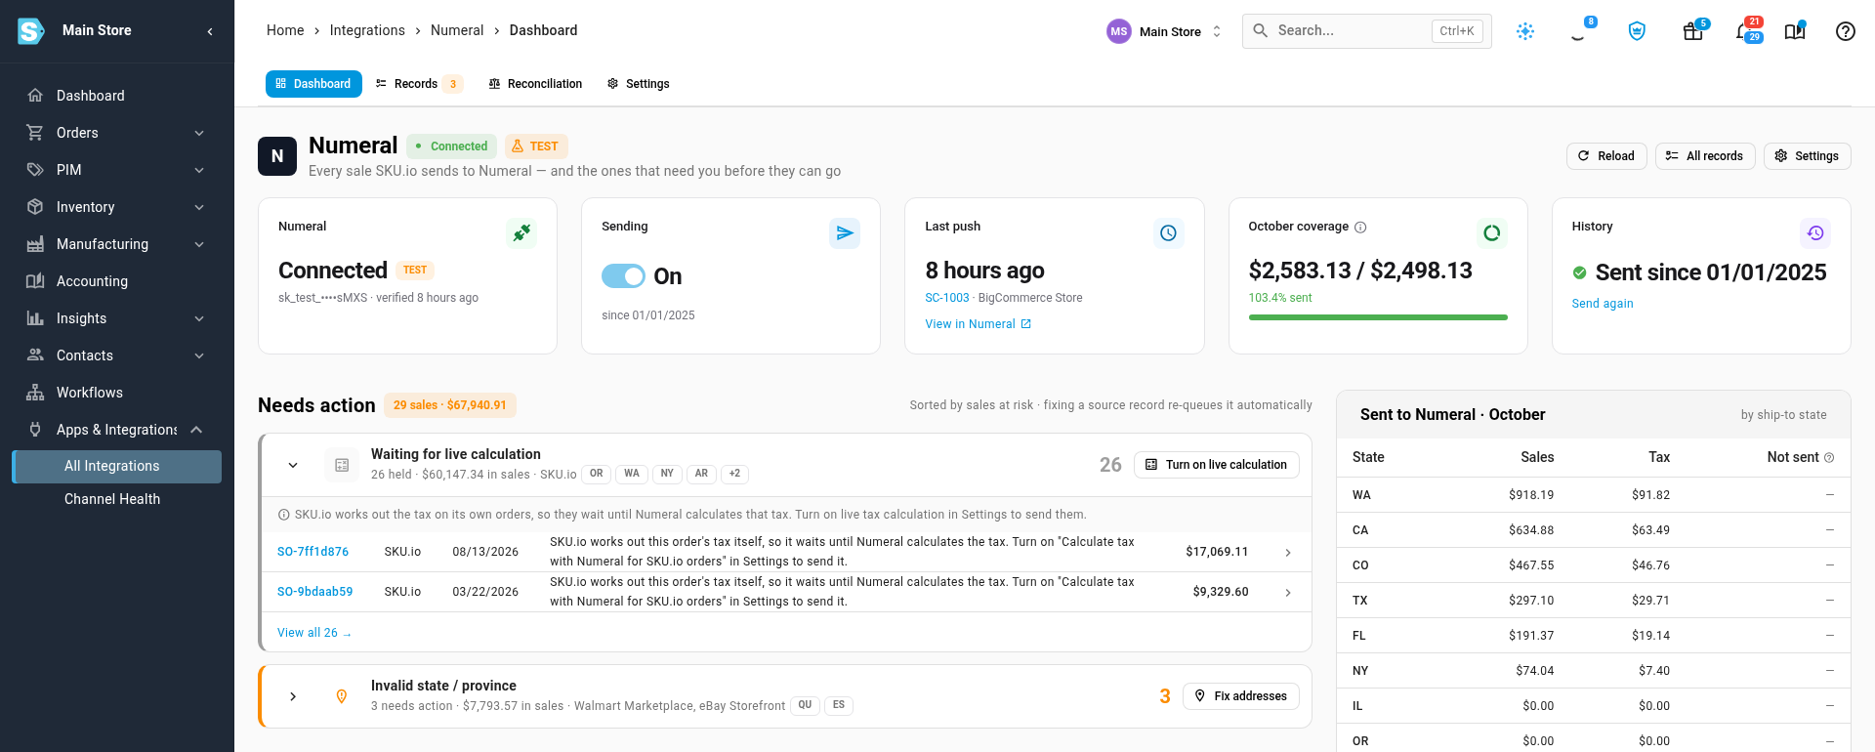Click the clock icon on the Last push card

pos(1169,232)
